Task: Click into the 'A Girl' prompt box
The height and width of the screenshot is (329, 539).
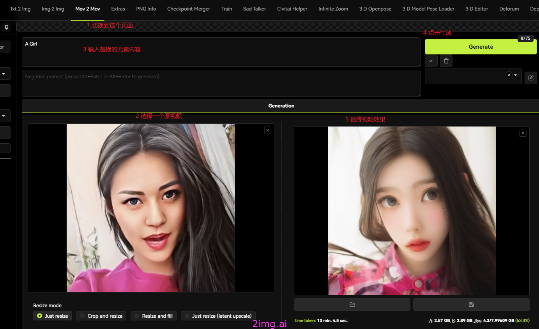Action: (221, 52)
